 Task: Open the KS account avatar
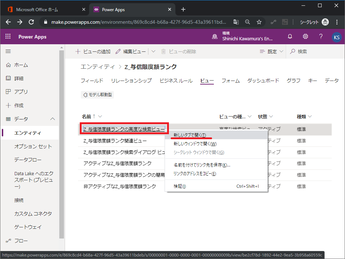336,37
